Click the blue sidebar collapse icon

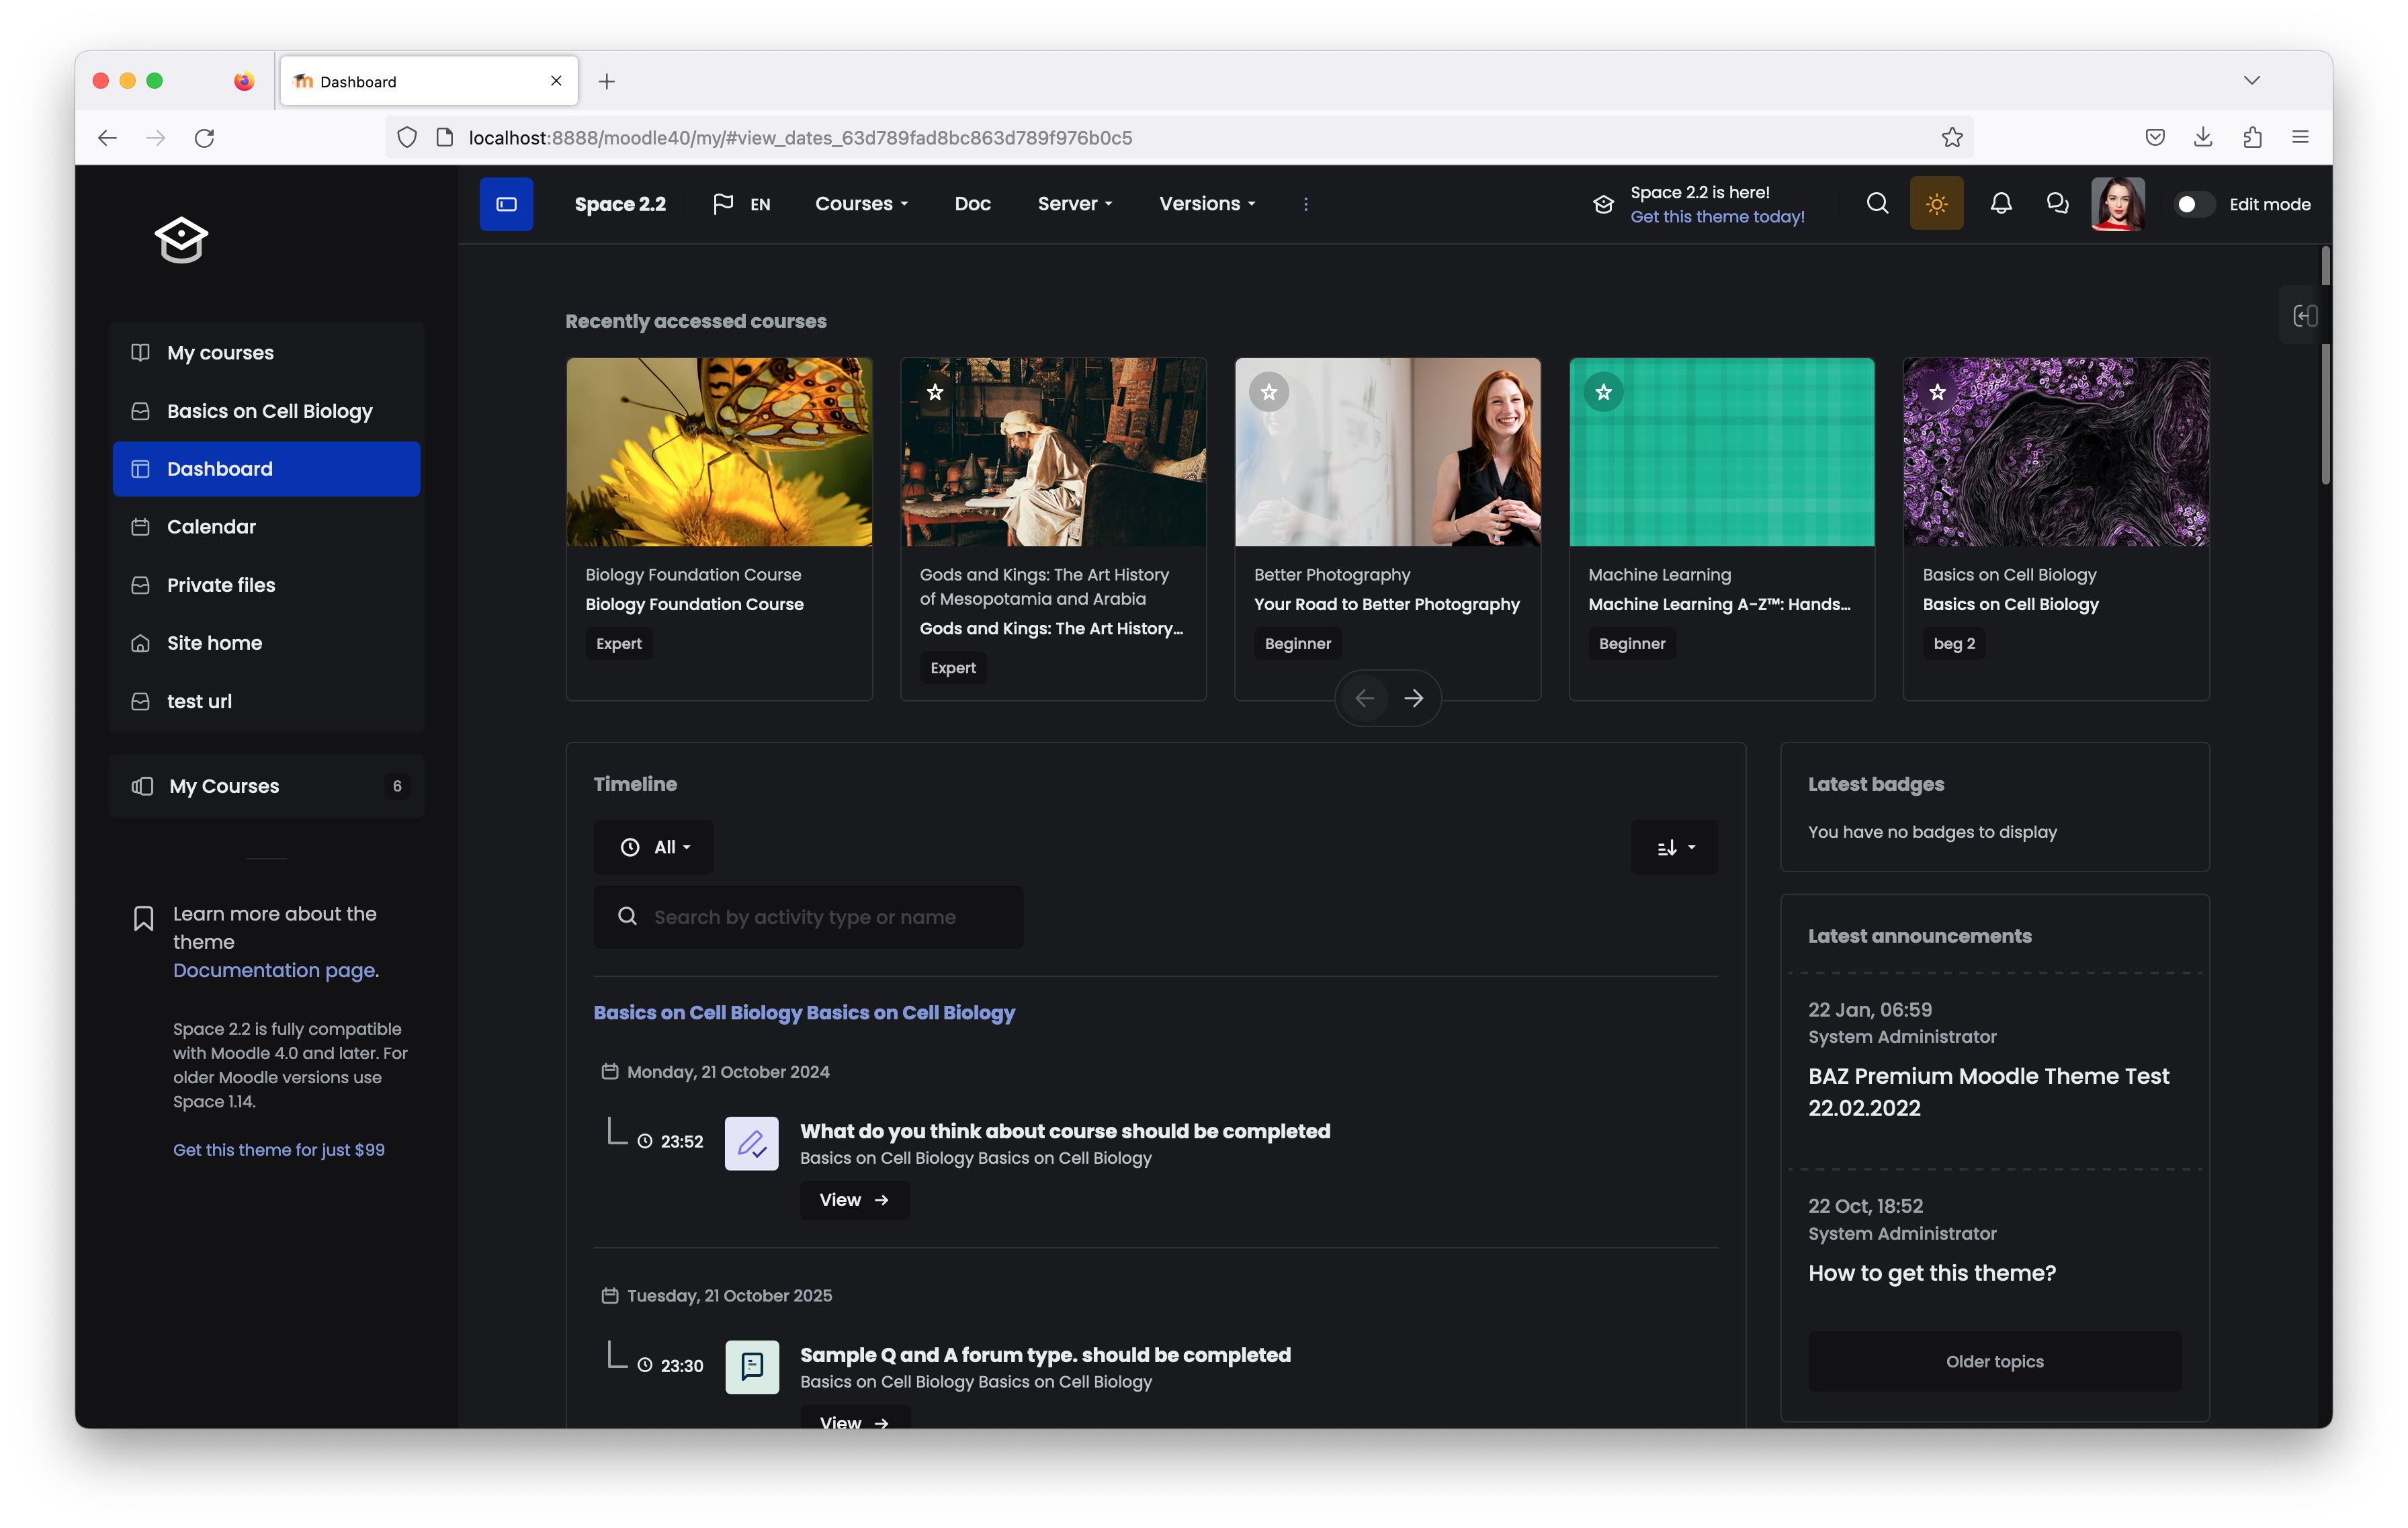[506, 204]
